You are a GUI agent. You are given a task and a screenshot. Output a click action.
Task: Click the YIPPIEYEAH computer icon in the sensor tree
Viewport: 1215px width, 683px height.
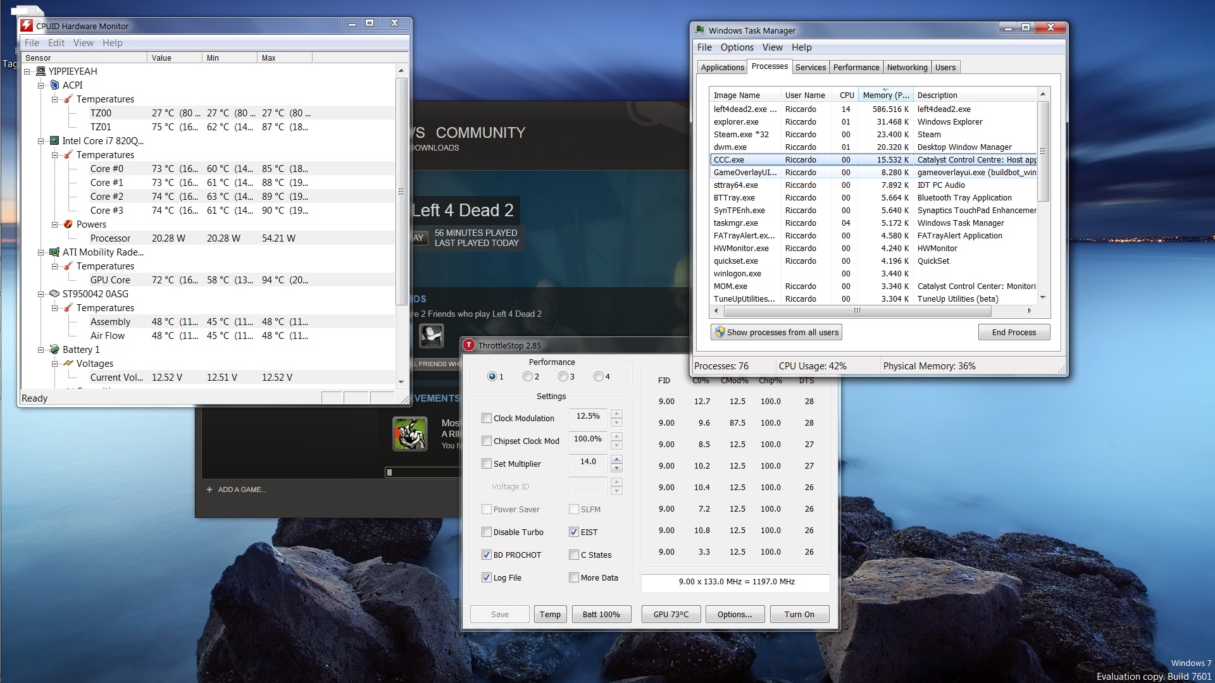41,71
